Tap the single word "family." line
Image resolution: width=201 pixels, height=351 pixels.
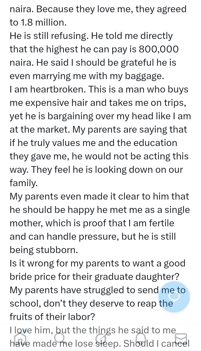[23, 183]
